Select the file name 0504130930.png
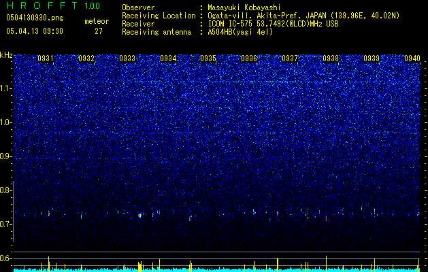This screenshot has height=272, width=428. coord(35,18)
